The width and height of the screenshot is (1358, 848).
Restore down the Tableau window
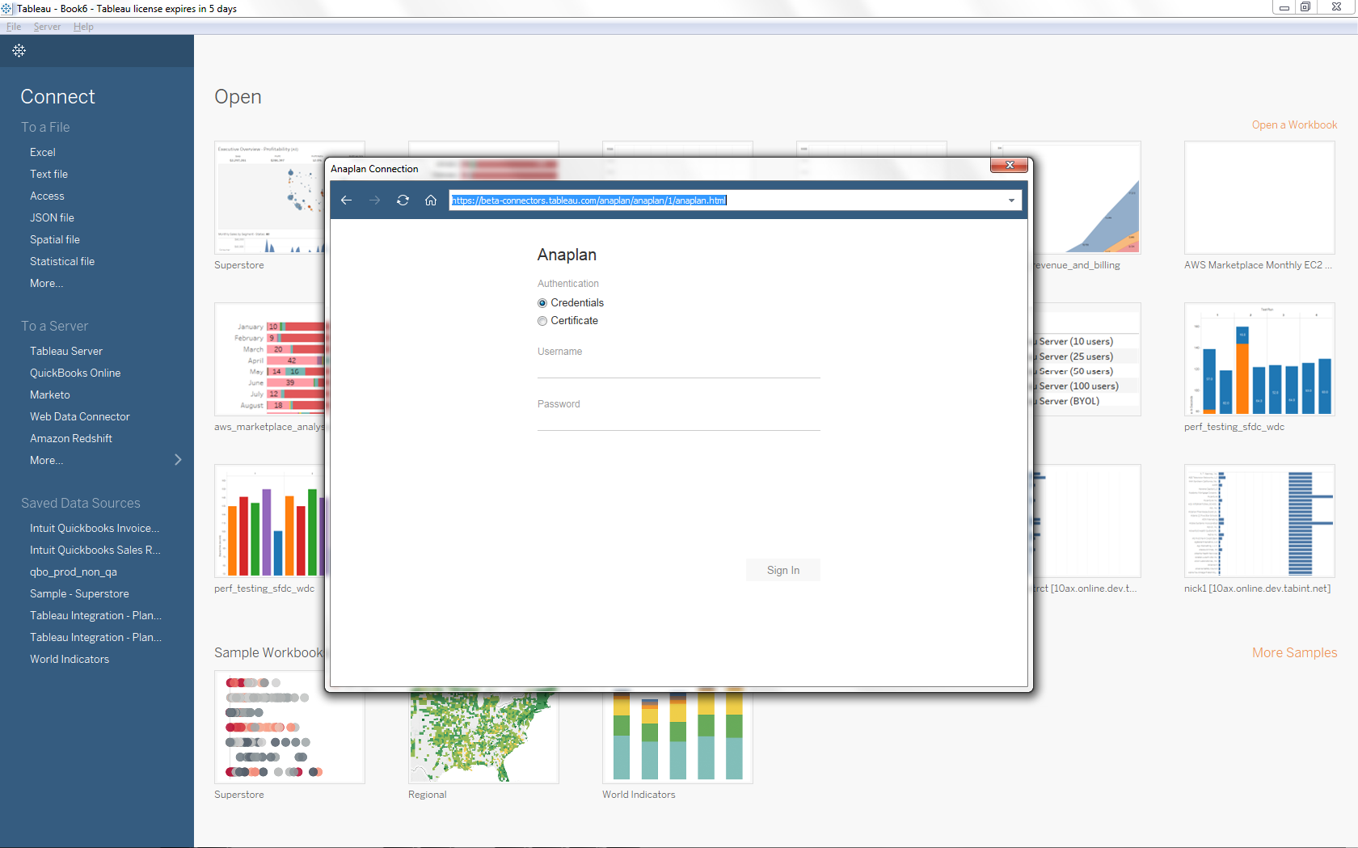pyautogui.click(x=1305, y=7)
